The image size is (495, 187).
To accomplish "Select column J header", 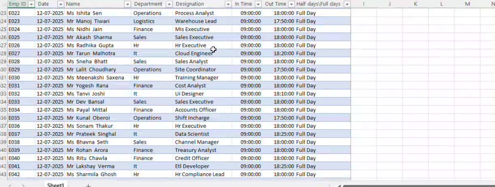I will point(390,4).
